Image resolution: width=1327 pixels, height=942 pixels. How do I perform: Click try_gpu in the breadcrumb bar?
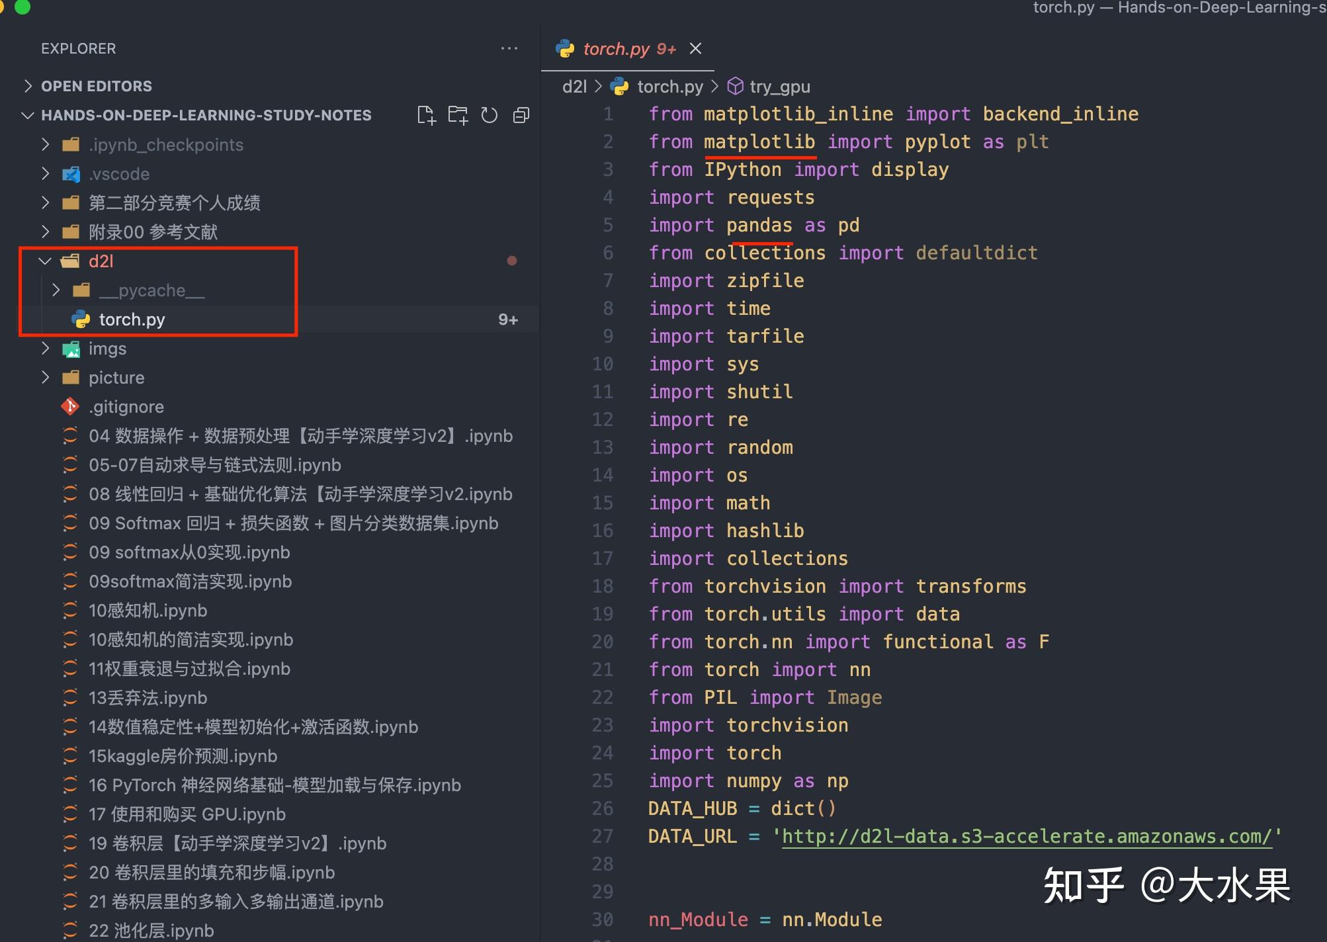click(x=779, y=86)
